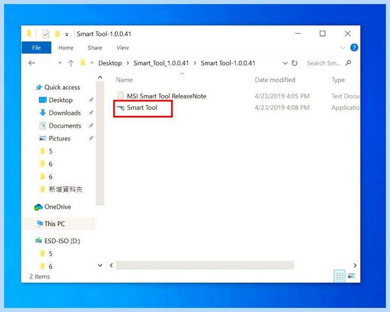Screen dimensions: 390x312
Task: Open the MSI Smart Tool ReleaseNote file
Action: coord(162,96)
